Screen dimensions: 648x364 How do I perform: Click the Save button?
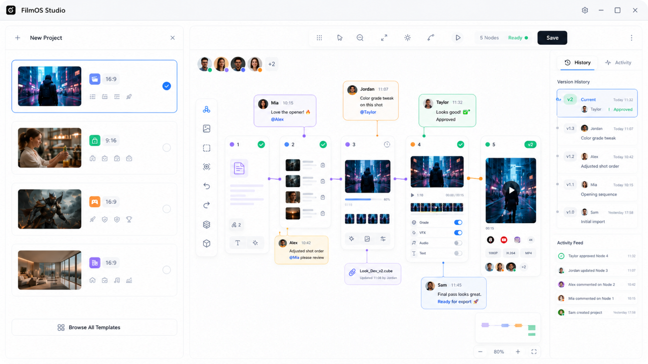click(552, 38)
